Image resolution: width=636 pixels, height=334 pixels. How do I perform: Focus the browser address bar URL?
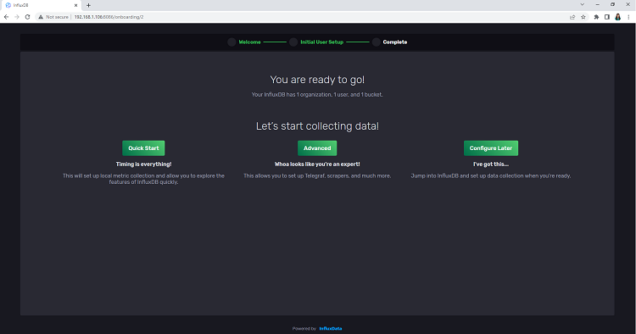[109, 17]
